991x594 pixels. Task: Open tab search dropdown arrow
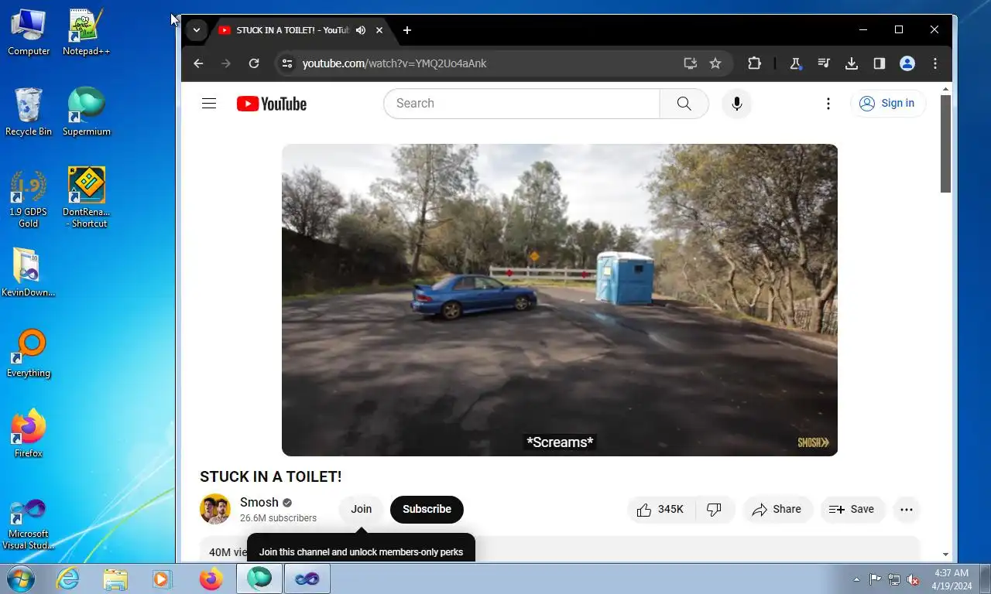pos(197,30)
